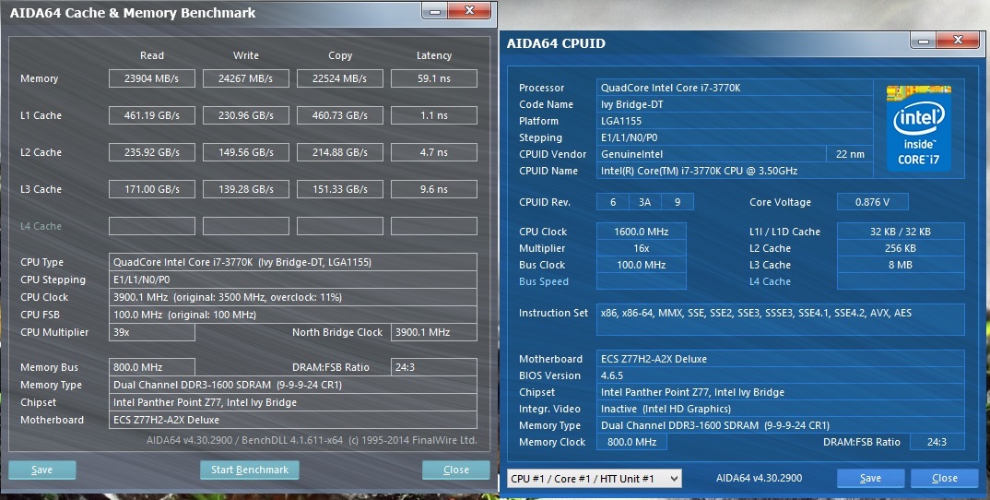Click L3 Cache latency 9.6 ns
Image resolution: width=990 pixels, height=500 pixels.
pyautogui.click(x=434, y=189)
